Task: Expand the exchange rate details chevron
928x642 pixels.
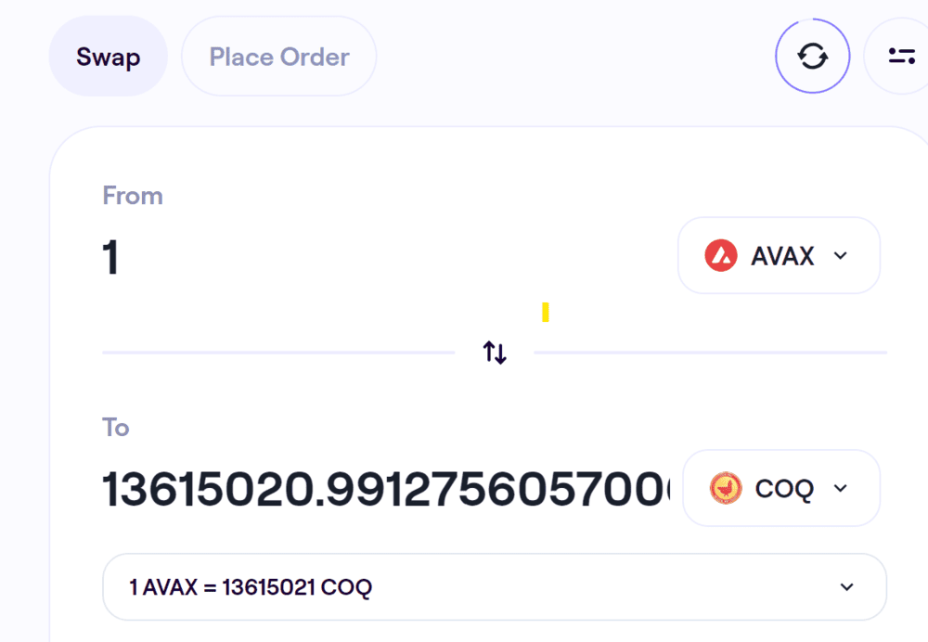Action: (845, 586)
